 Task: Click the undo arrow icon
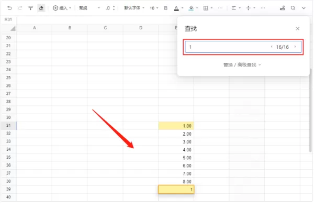coord(9,8)
